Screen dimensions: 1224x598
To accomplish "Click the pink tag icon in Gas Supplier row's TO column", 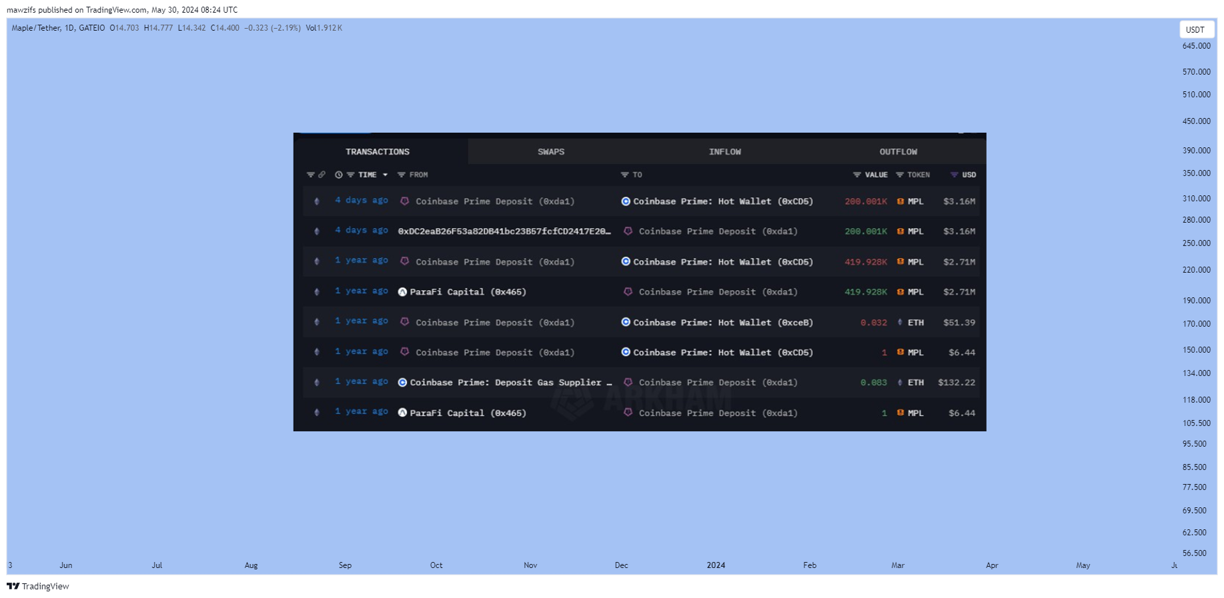I will [x=628, y=383].
